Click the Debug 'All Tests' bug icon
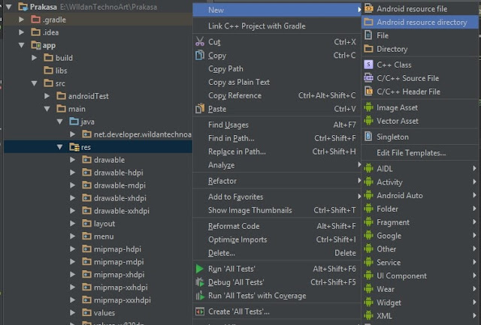 pyautogui.click(x=200, y=281)
